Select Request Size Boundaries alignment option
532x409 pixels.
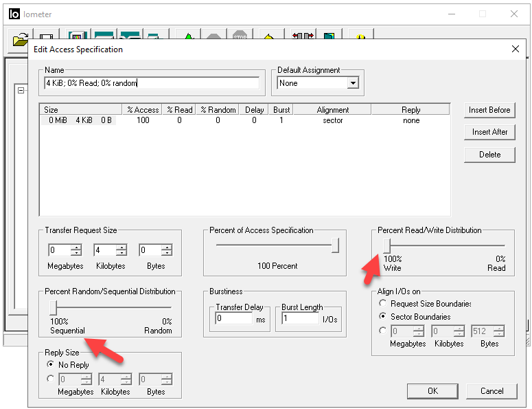point(382,304)
